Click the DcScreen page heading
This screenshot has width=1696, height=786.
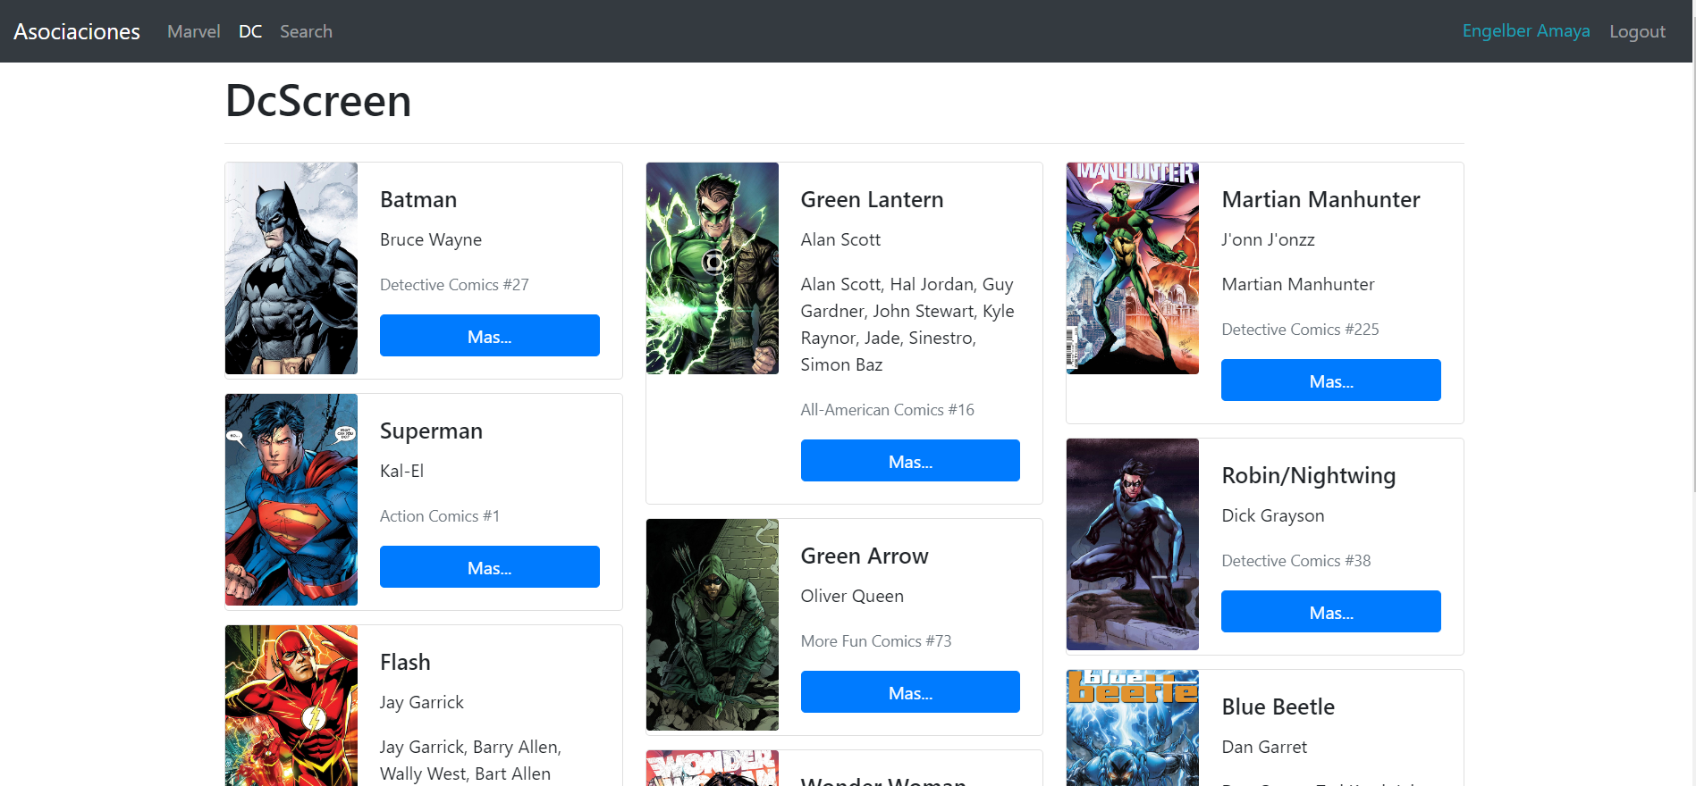pos(318,100)
